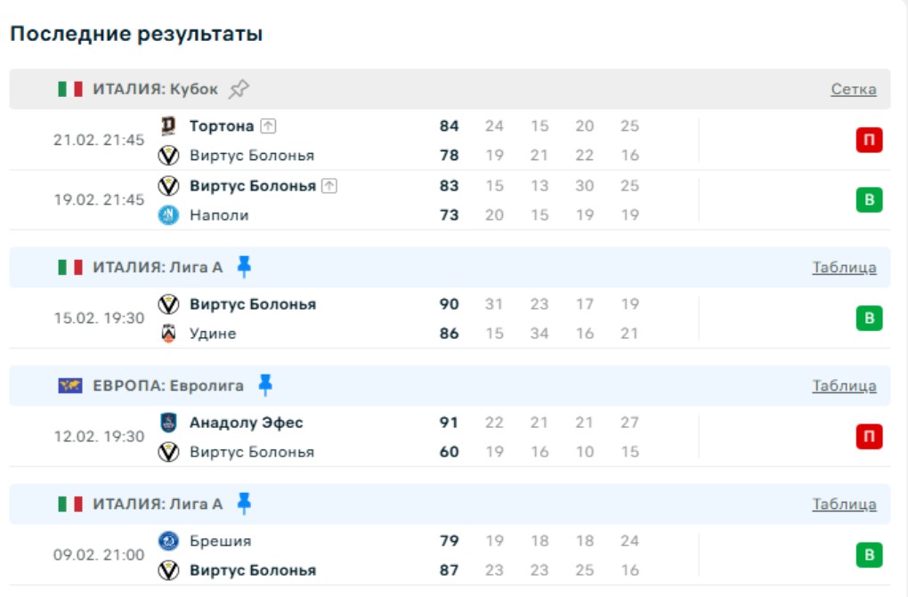Click the Euroleague Europe flag icon
This screenshot has height=597, width=908.
(x=70, y=385)
